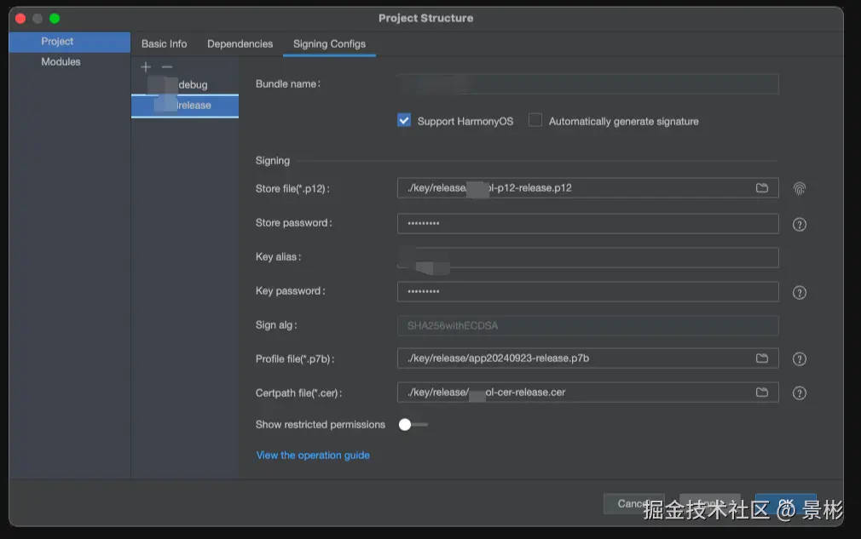Browse for Certpath file using folder icon
The height and width of the screenshot is (539, 861).
[x=762, y=393]
